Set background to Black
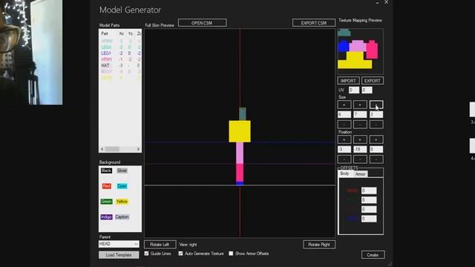 (x=106, y=171)
